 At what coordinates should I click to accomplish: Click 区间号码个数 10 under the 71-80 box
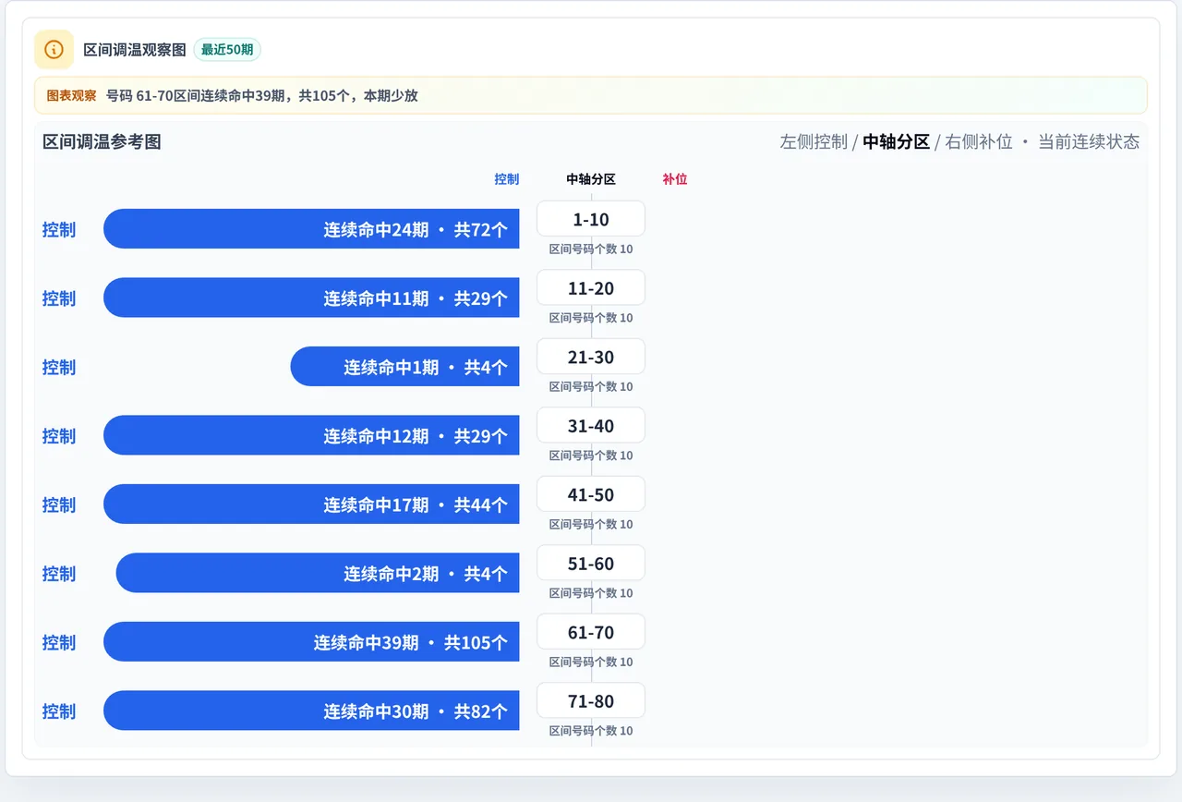point(591,731)
